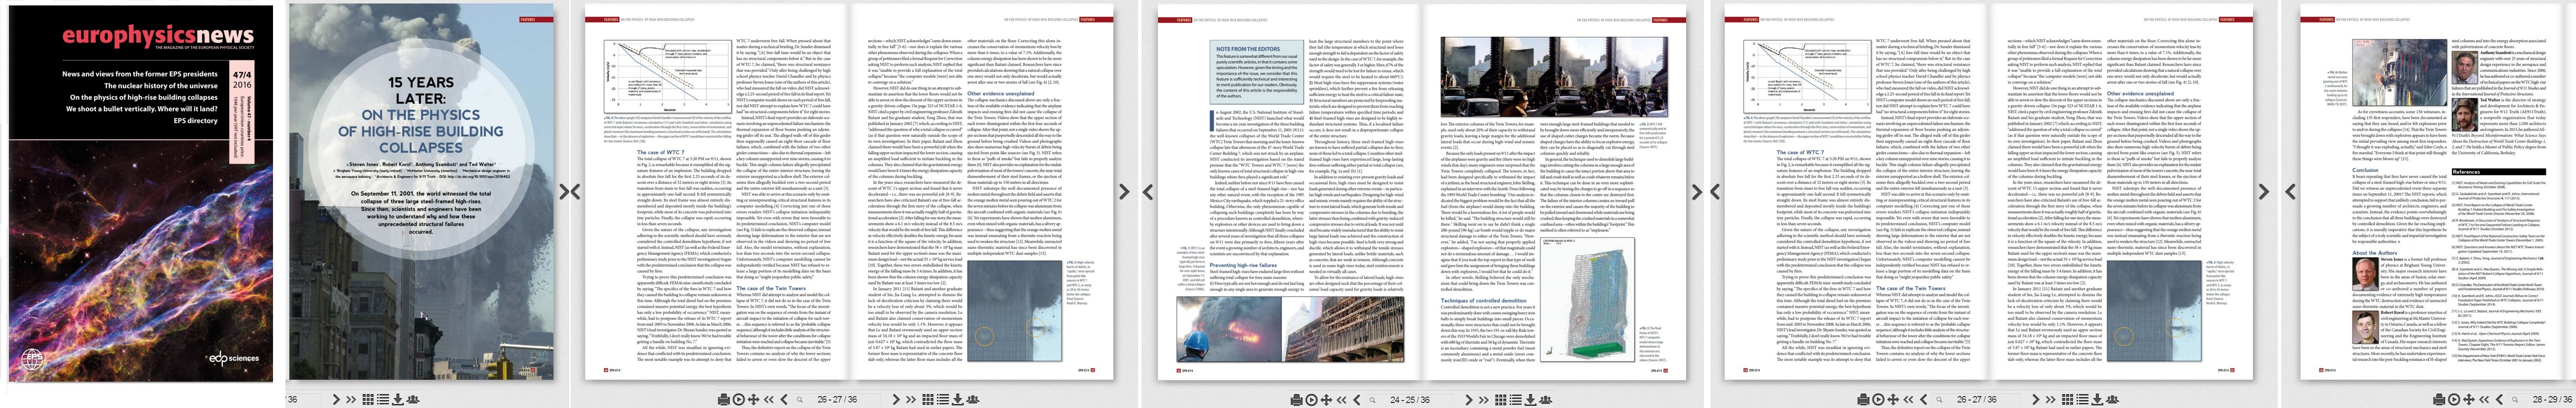The height and width of the screenshot is (408, 2576).
Task: Jump to first page via 28-29 toolbar double-left arrows
Action: (2484, 400)
